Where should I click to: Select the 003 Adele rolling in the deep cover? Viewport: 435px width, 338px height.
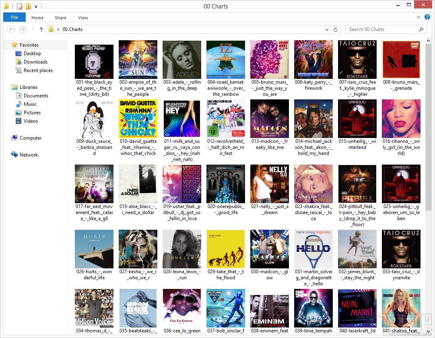point(182,60)
